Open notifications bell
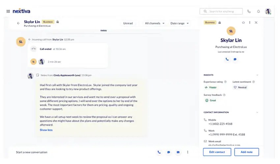The width and height of the screenshot is (280, 164). tap(258, 11)
